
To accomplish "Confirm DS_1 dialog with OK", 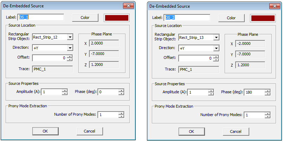I will pos(45,131).
